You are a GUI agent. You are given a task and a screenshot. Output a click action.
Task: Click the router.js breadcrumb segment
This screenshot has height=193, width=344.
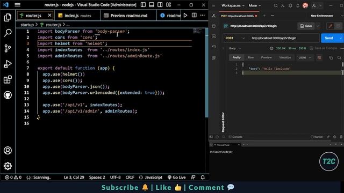tap(53, 25)
